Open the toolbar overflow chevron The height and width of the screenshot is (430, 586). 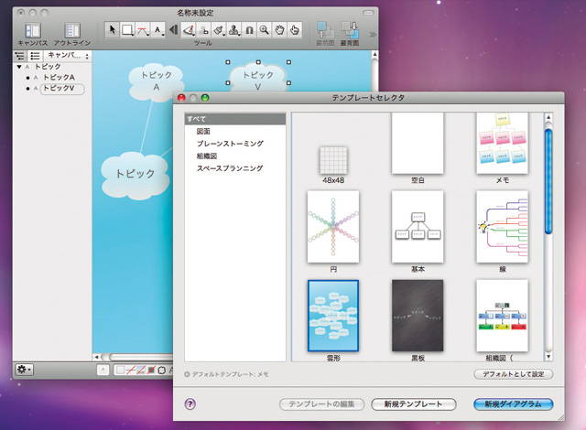373,35
